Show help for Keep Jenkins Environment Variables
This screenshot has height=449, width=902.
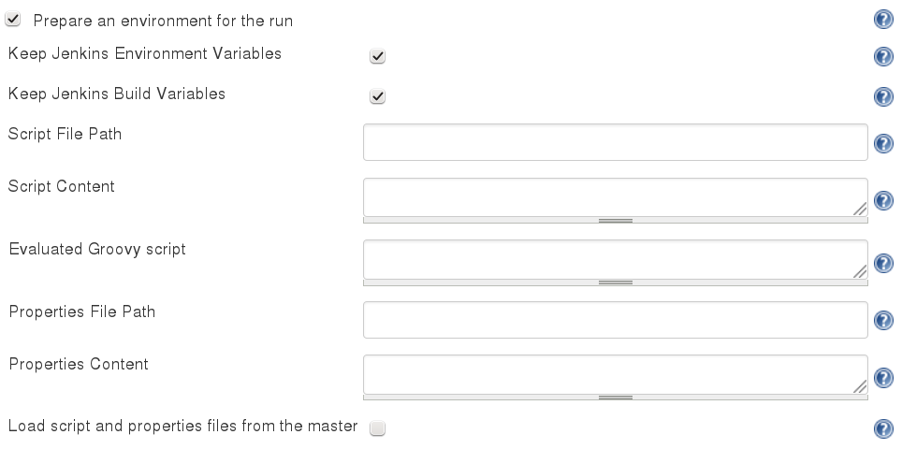coord(882,57)
